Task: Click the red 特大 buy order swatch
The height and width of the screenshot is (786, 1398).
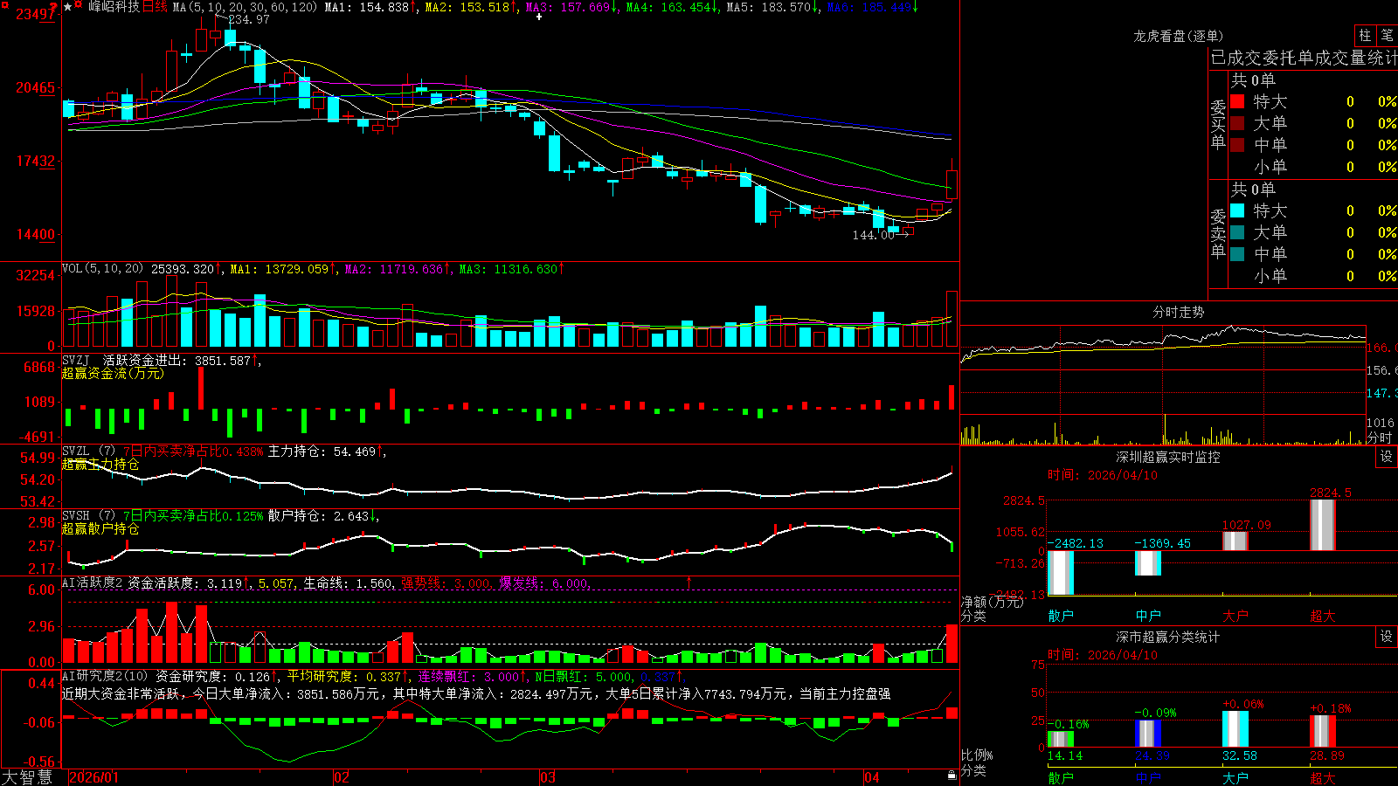Action: point(1237,101)
